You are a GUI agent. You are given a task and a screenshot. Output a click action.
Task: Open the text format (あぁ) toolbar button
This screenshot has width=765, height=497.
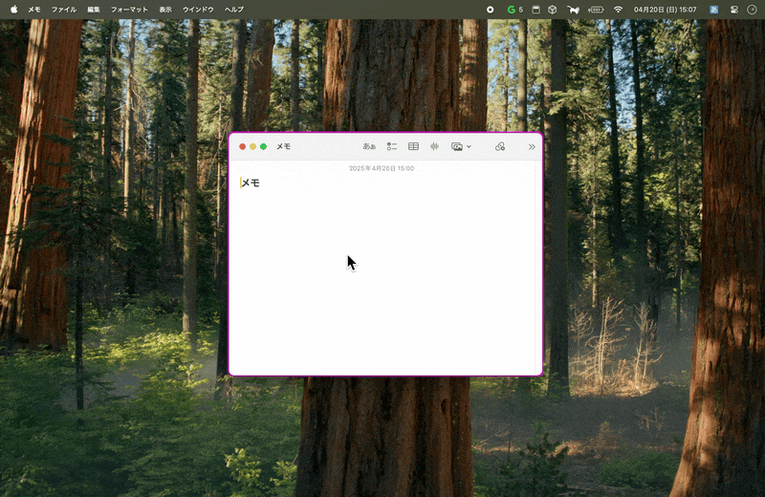[x=369, y=146]
